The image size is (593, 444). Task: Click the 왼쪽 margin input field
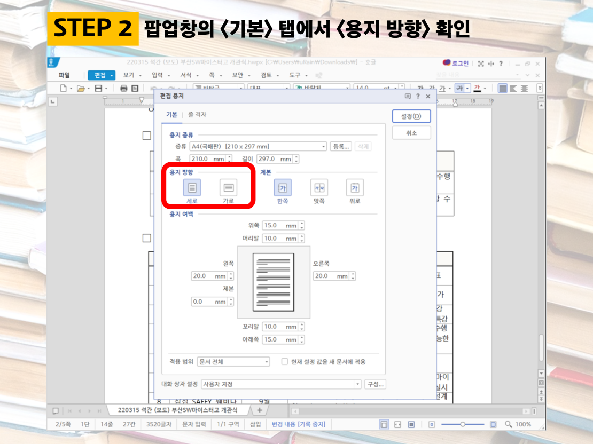pos(209,276)
